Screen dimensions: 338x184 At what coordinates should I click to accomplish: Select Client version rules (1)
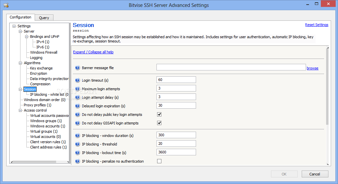48,142
